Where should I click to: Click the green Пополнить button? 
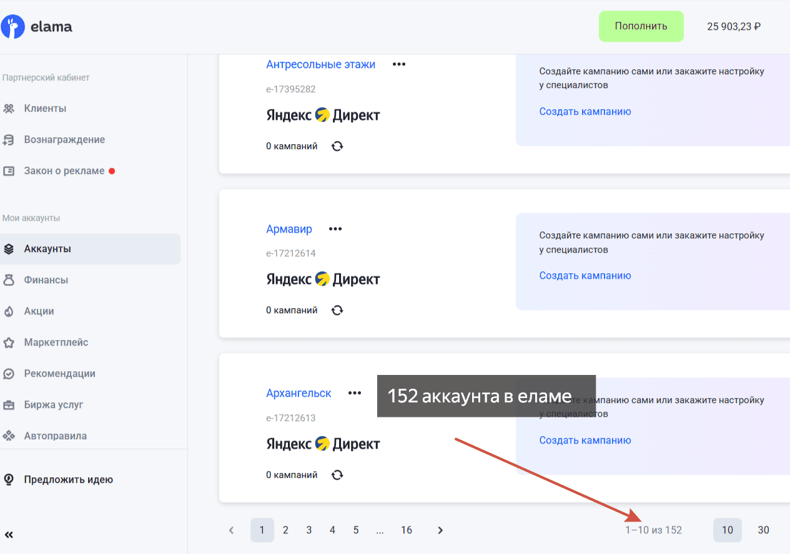point(641,26)
